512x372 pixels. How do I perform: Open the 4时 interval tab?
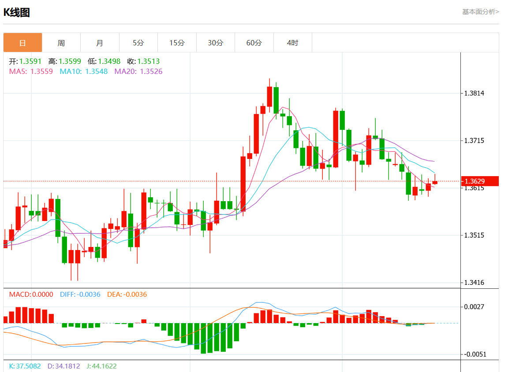(292, 43)
